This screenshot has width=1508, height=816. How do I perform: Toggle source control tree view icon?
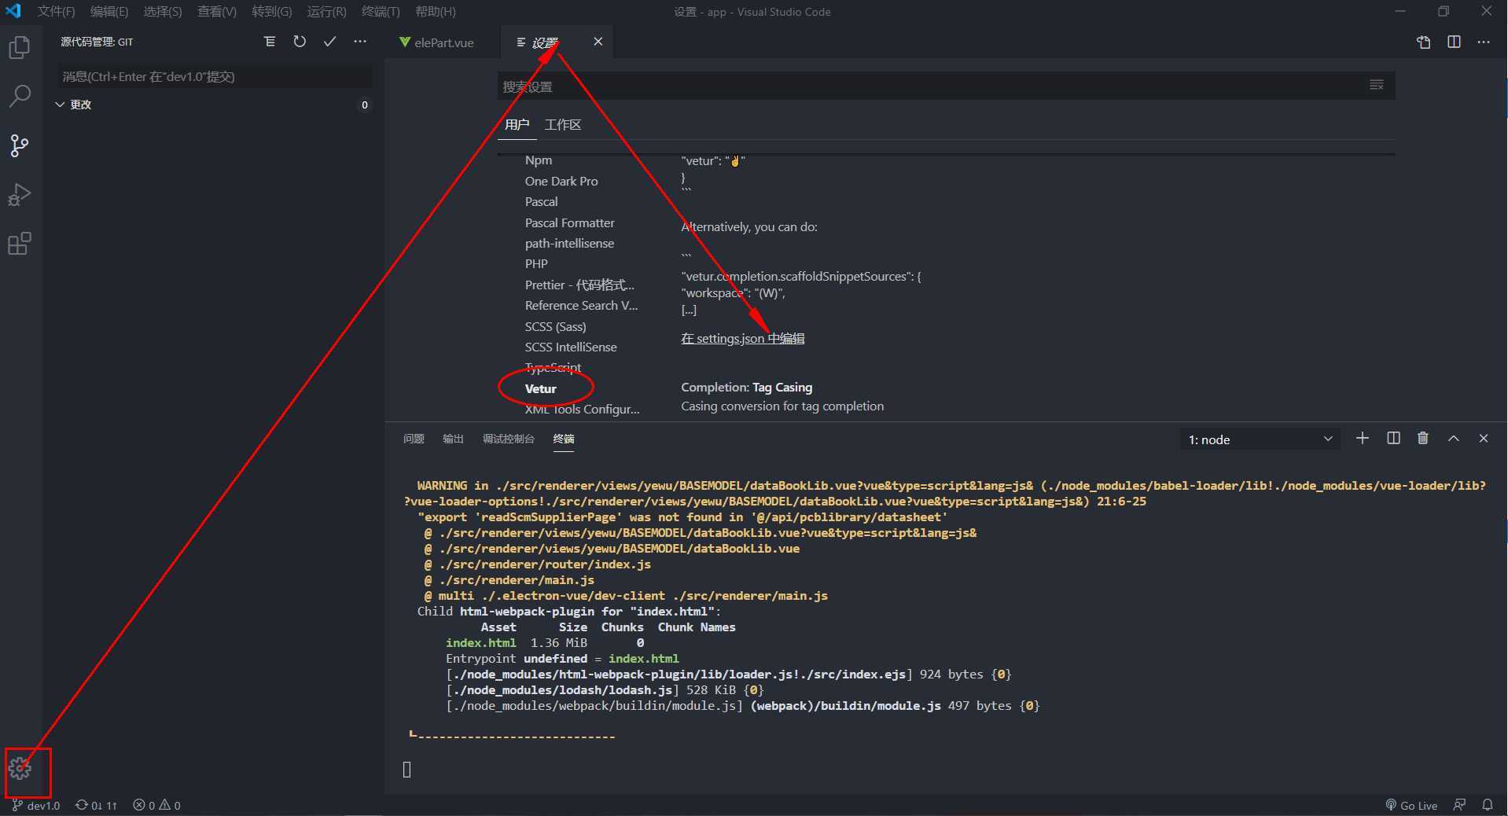point(270,42)
